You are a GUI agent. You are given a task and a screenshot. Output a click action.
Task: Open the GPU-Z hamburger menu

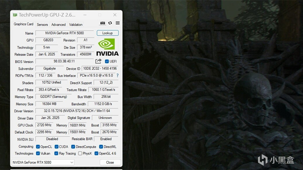tap(118, 23)
